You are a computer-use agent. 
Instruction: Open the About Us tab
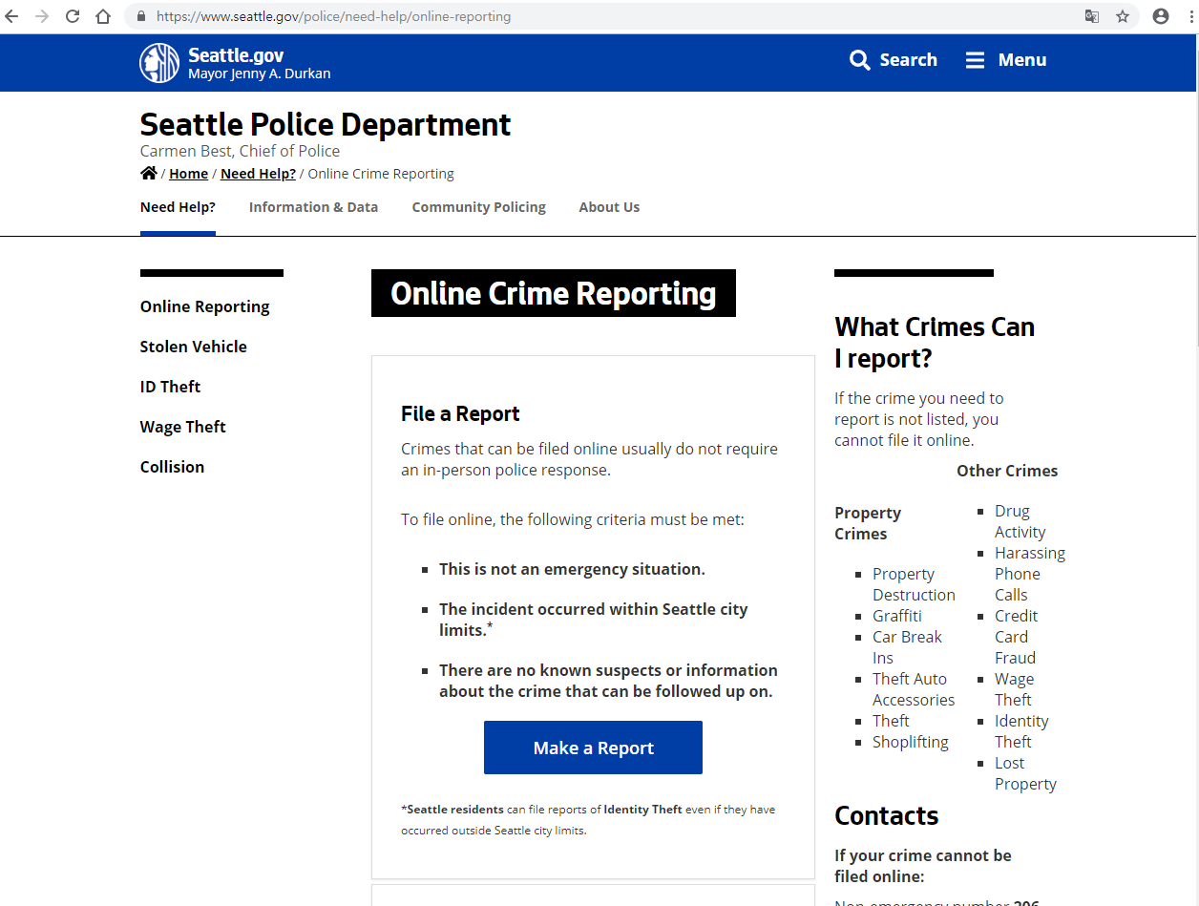[x=609, y=207]
